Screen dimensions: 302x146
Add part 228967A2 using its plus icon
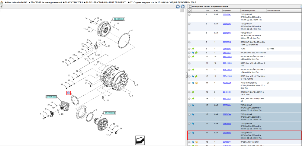(189, 42)
